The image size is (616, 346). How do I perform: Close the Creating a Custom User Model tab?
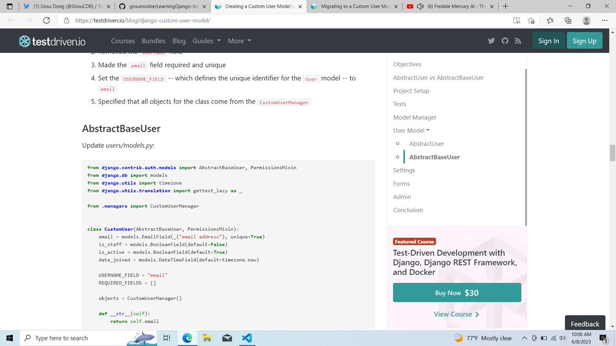pos(300,7)
